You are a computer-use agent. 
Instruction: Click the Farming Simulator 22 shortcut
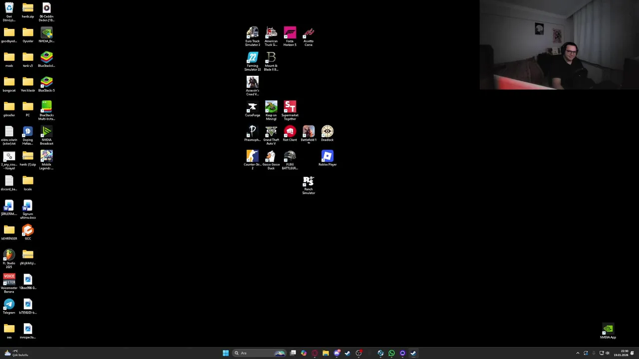[x=252, y=61]
